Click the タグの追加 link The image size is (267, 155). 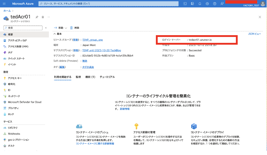coord(88,67)
